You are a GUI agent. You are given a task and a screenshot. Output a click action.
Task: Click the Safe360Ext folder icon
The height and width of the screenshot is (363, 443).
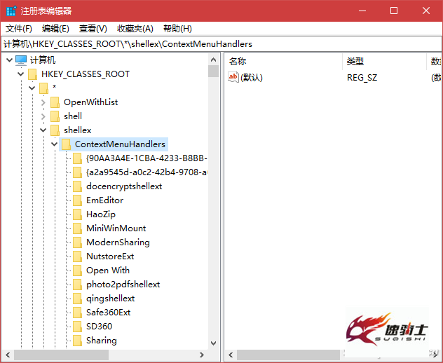tap(77, 312)
